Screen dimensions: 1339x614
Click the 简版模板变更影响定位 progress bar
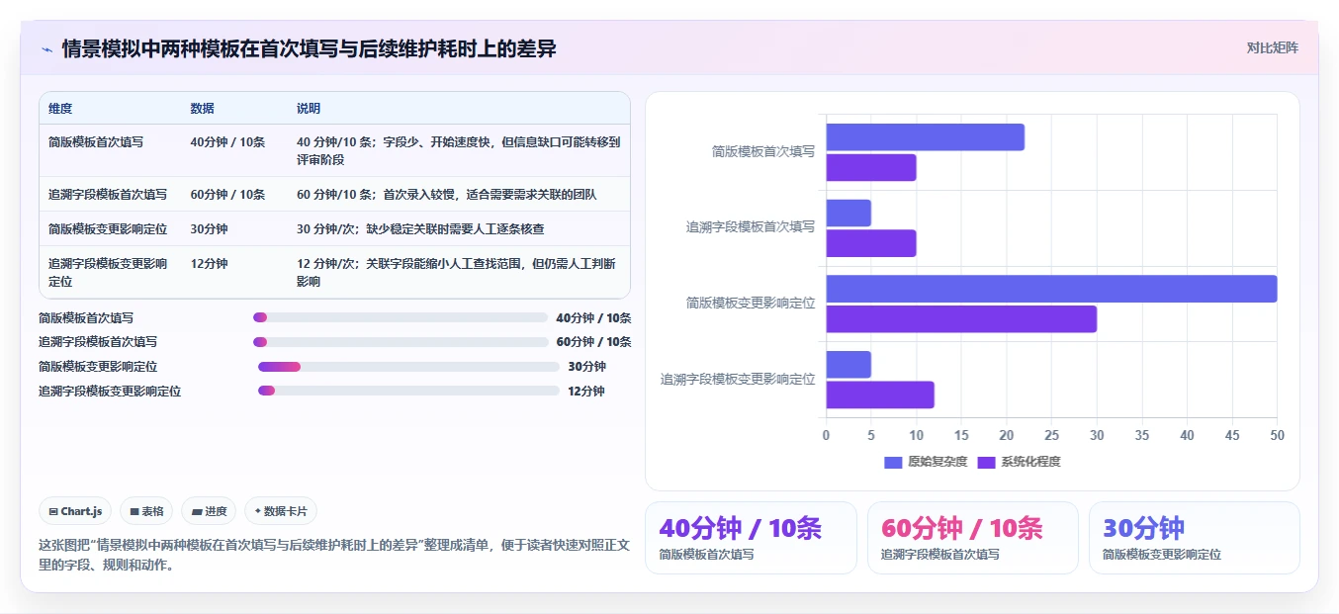coord(408,367)
